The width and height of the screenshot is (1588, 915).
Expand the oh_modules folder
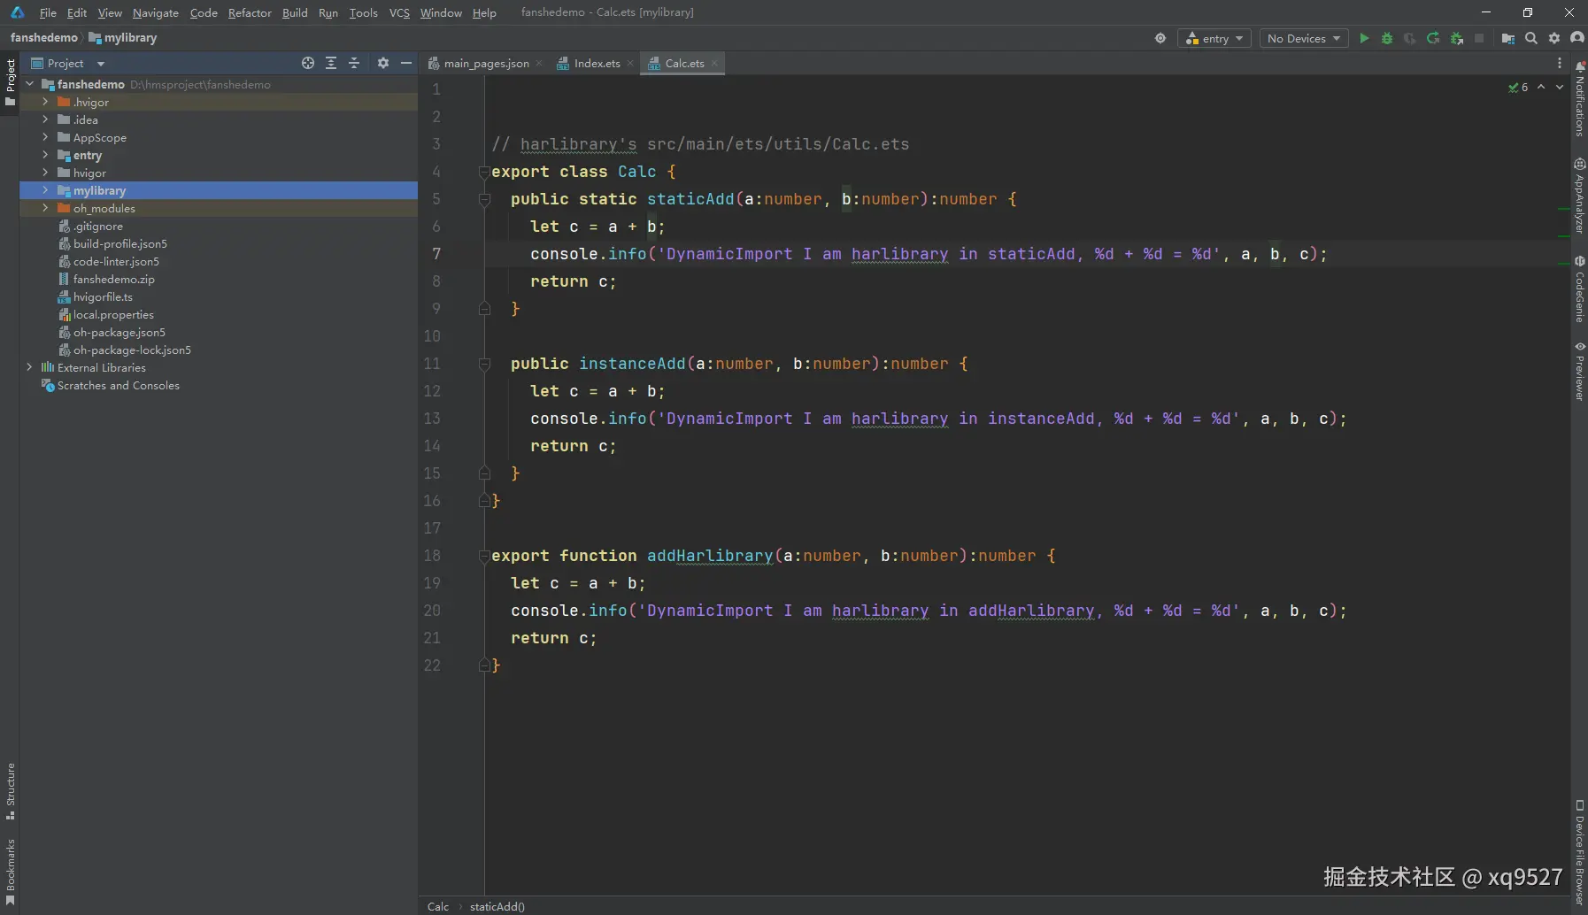point(45,208)
